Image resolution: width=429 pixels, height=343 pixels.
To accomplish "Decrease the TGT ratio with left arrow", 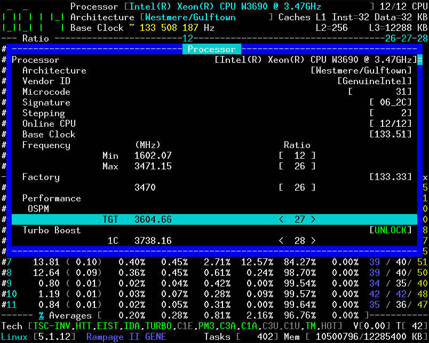I will [x=281, y=219].
